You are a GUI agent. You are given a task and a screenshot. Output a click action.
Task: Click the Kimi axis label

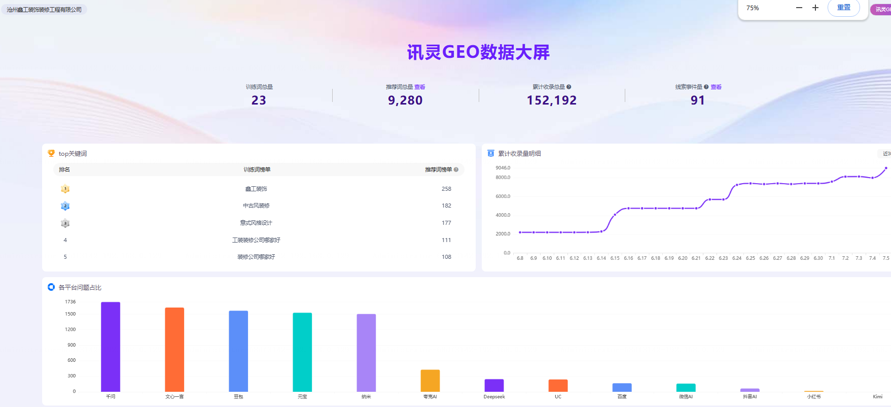coord(877,397)
